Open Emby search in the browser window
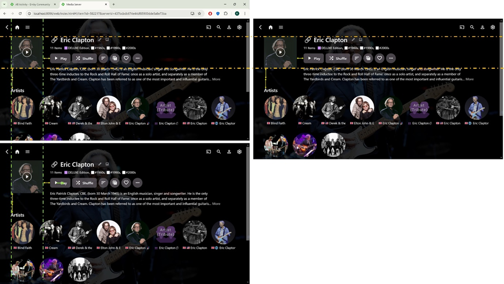The height and width of the screenshot is (284, 504). pyautogui.click(x=219, y=27)
